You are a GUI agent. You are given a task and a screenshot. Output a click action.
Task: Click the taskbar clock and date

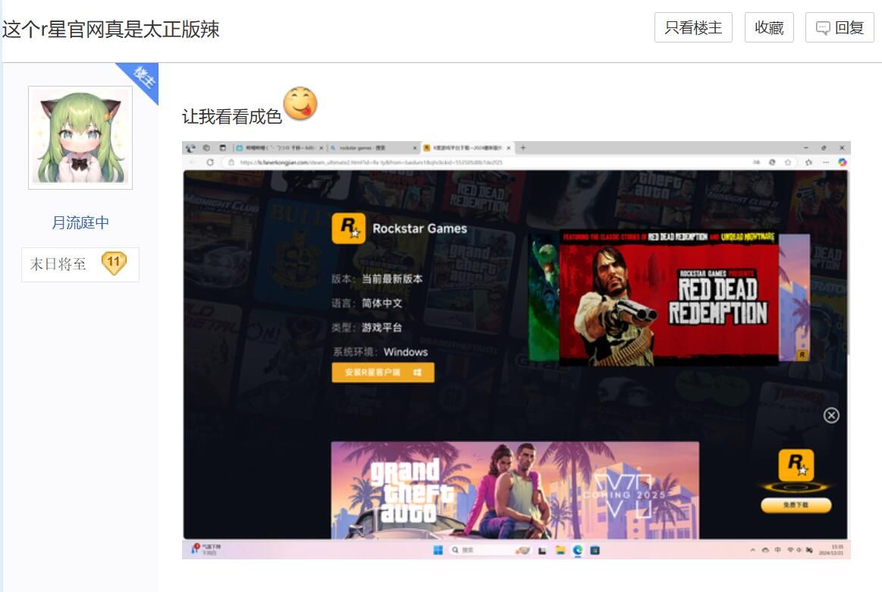pos(831,549)
